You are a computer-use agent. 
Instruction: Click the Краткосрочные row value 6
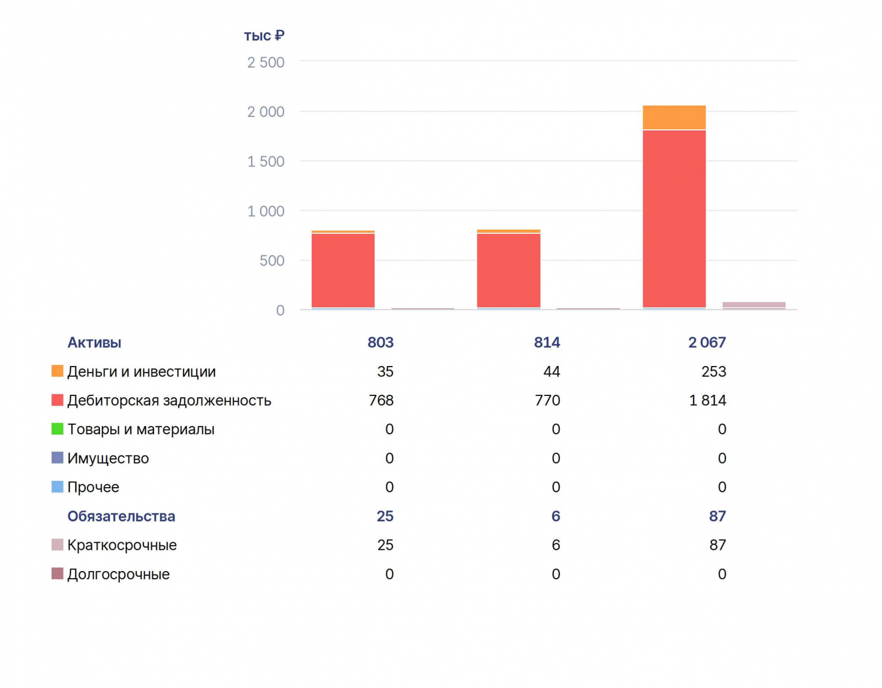pyautogui.click(x=556, y=545)
